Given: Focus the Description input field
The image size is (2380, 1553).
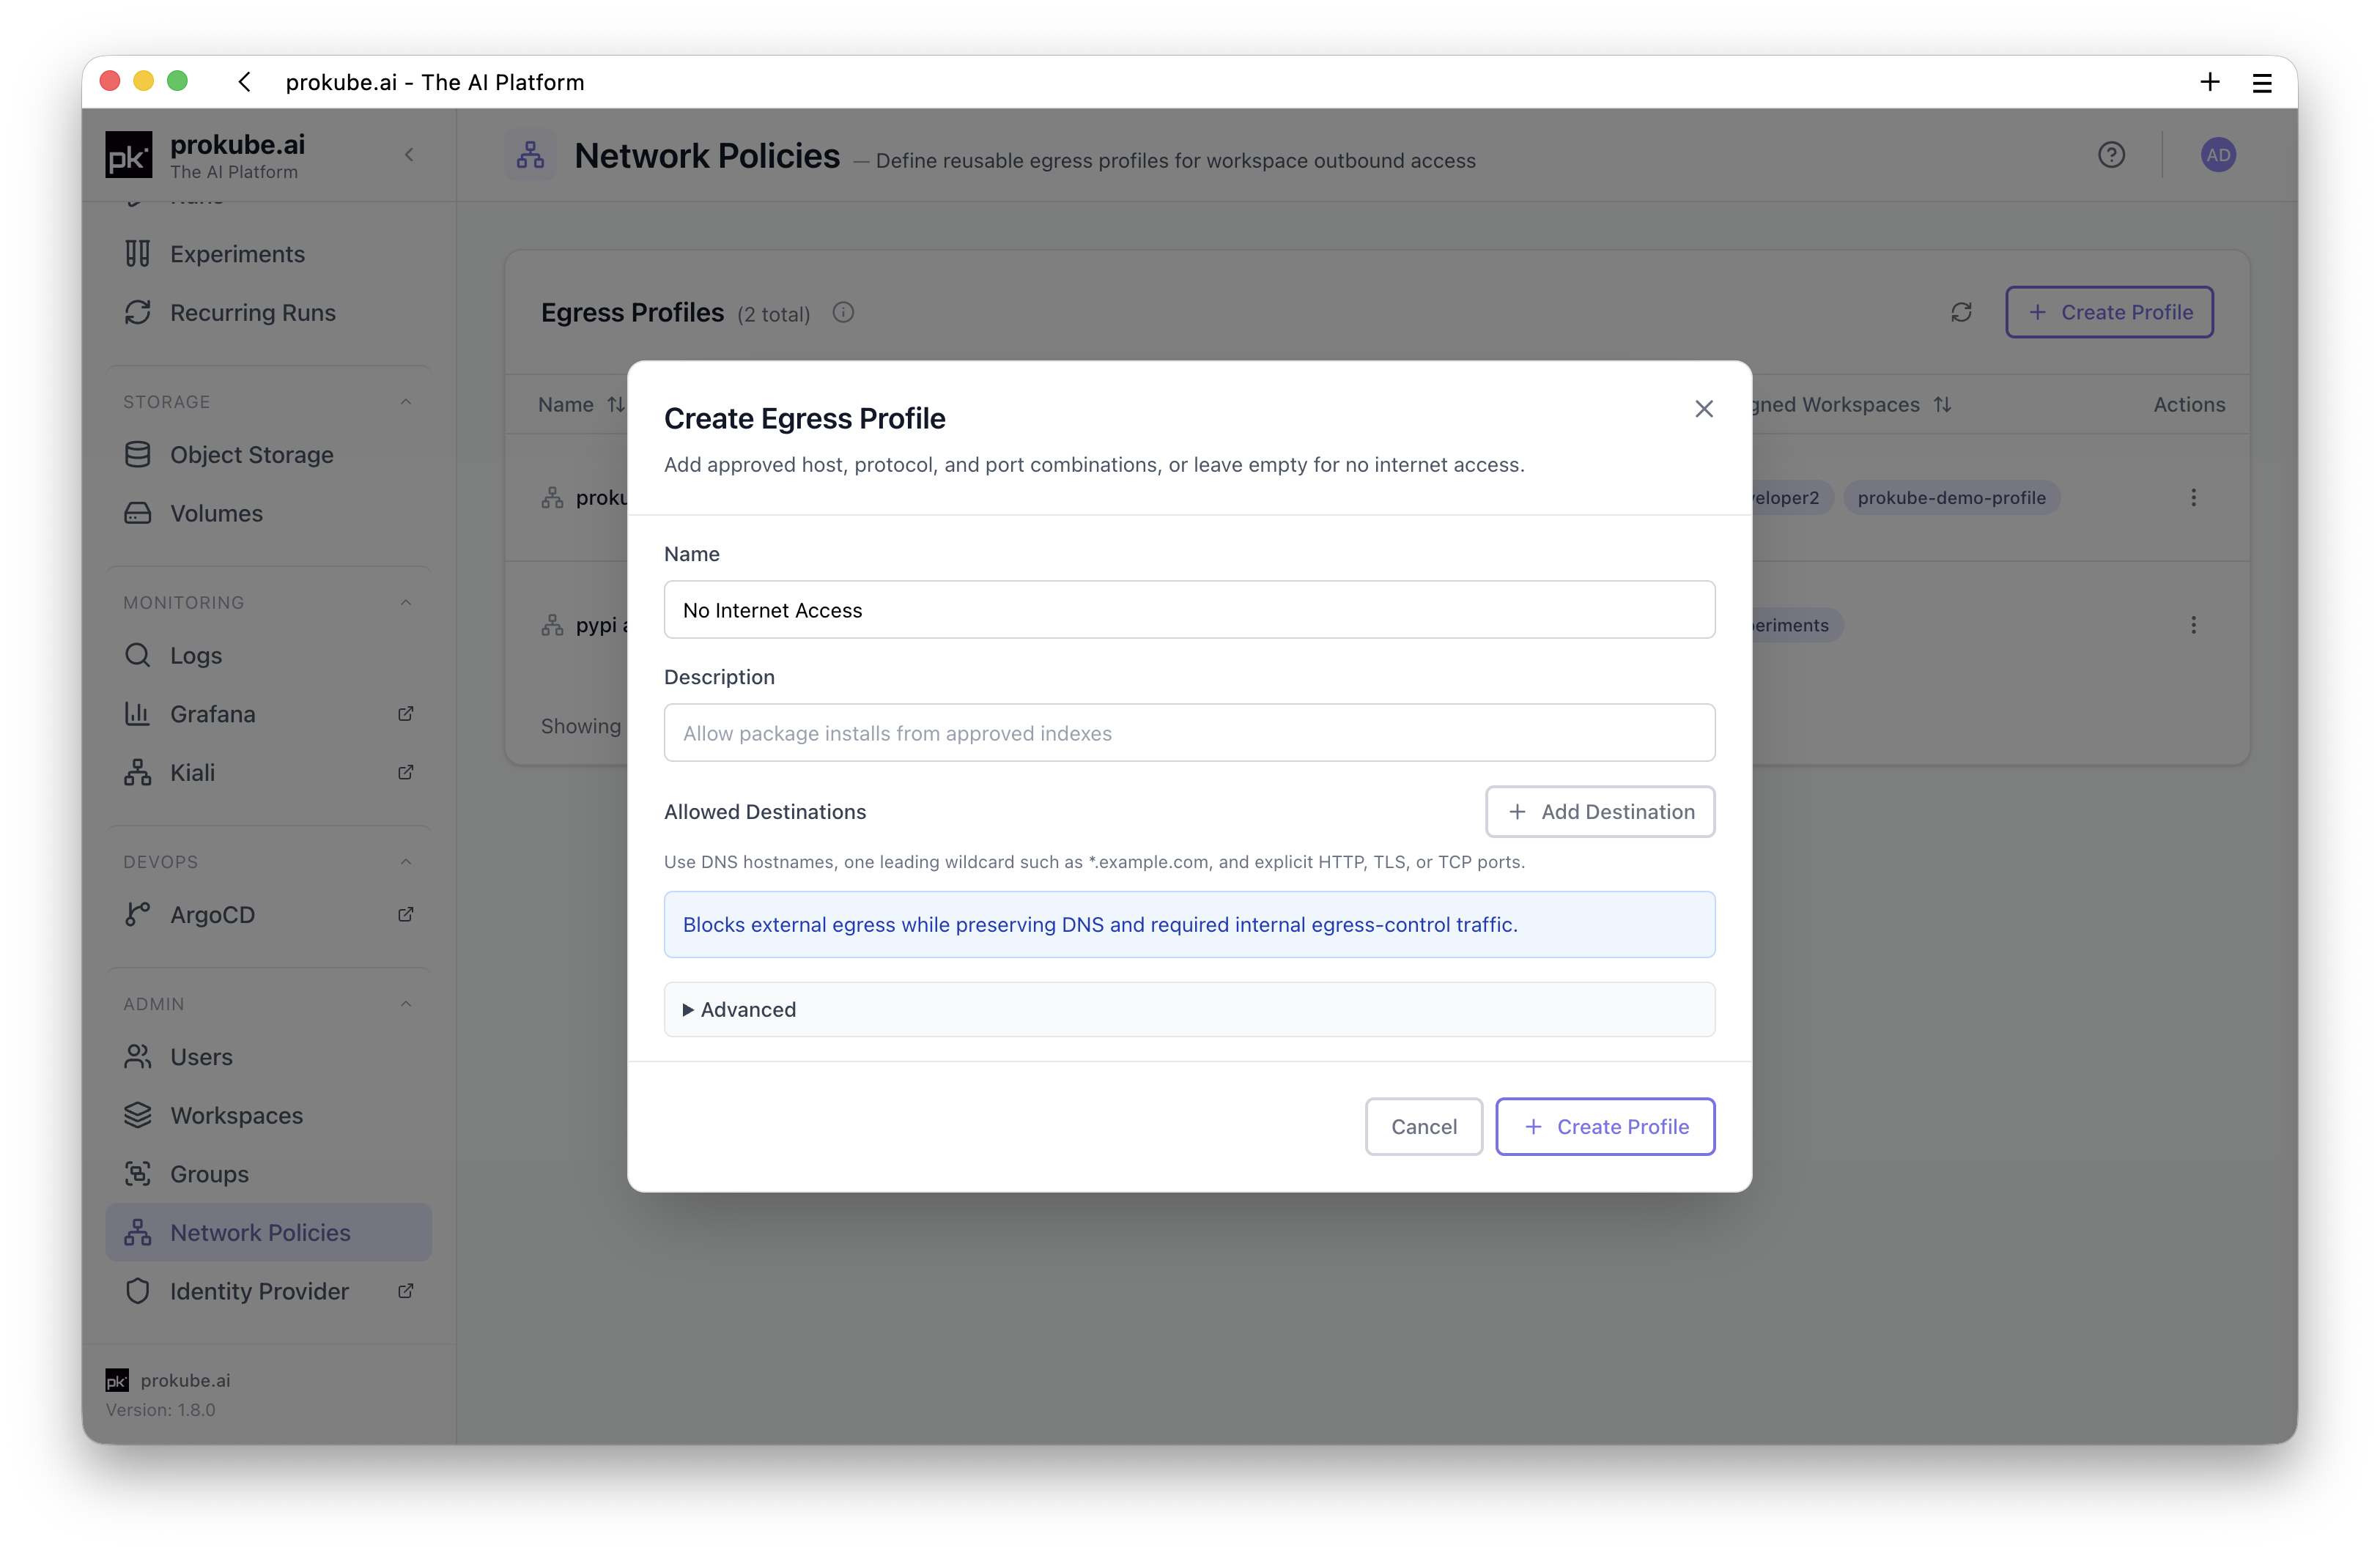Looking at the screenshot, I should click(x=1189, y=733).
